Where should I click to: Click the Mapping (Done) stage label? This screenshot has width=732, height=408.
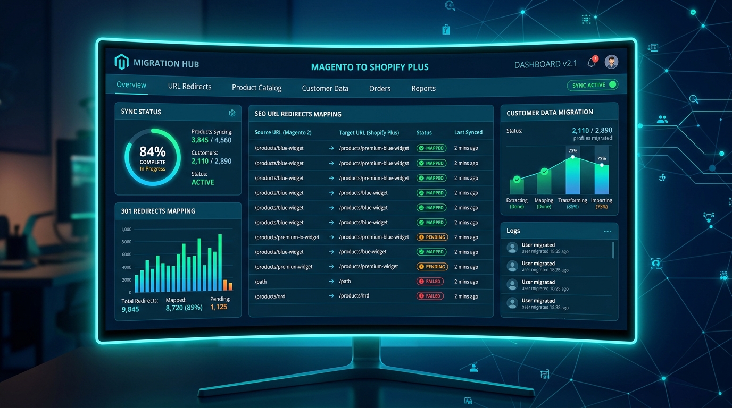coord(544,203)
